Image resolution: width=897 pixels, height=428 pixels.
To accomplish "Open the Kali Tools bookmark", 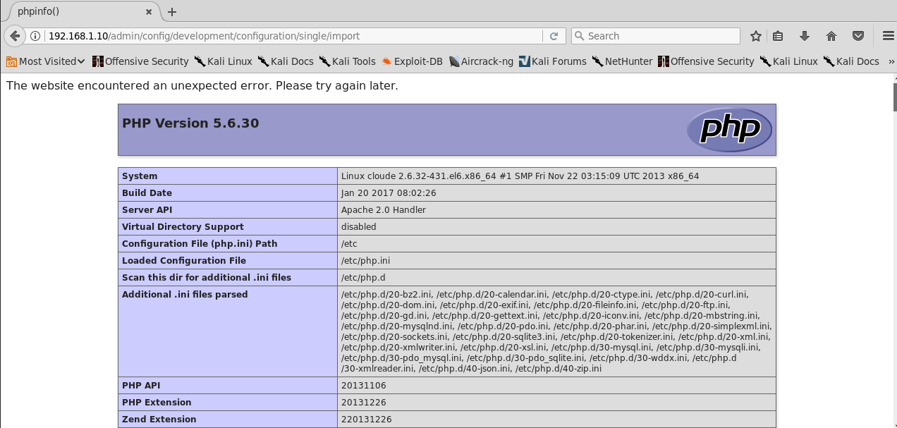I will [348, 61].
